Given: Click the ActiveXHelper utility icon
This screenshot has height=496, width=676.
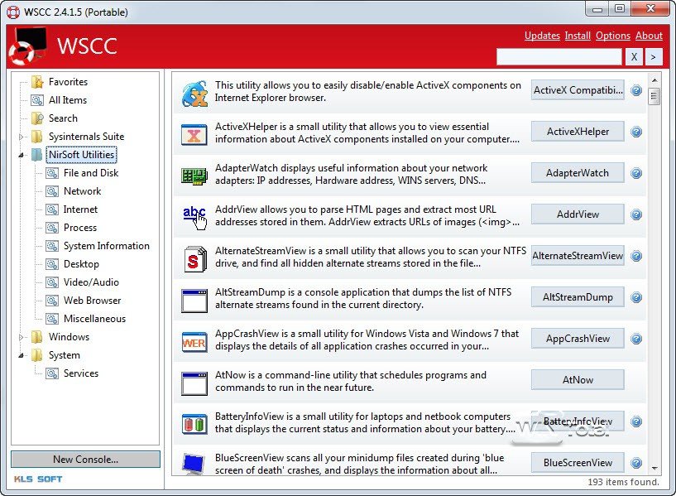Looking at the screenshot, I should tap(194, 135).
